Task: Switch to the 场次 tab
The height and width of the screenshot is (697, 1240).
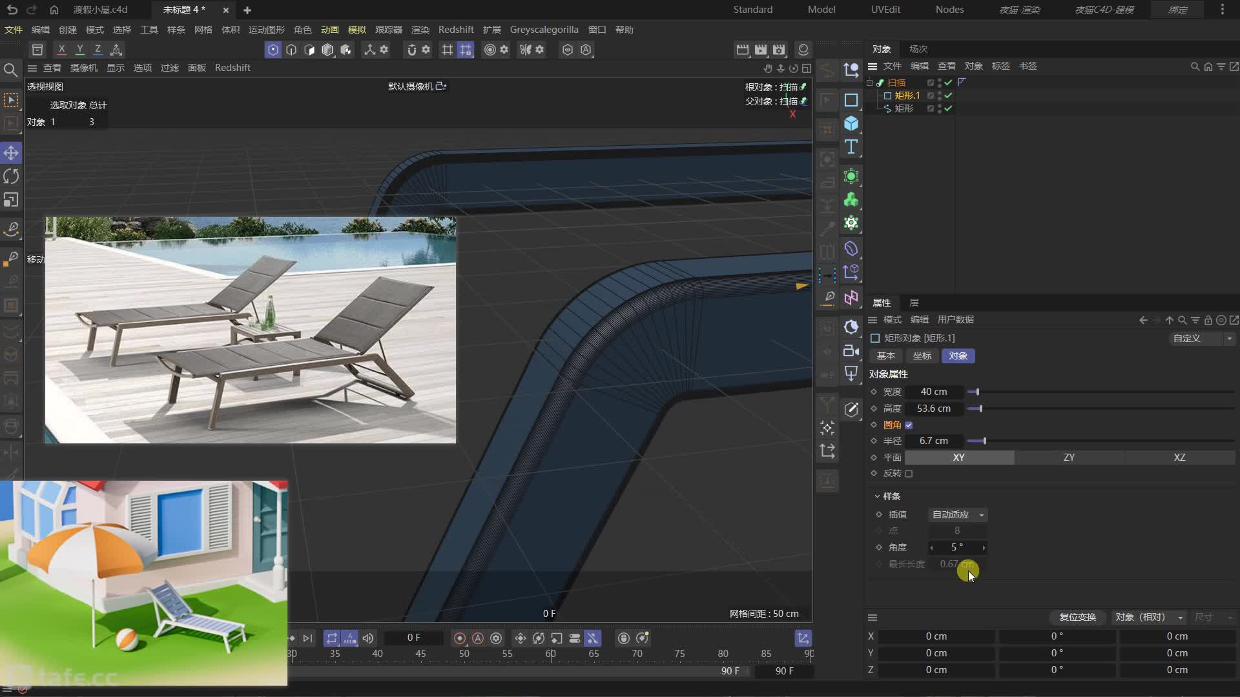Action: 918,49
